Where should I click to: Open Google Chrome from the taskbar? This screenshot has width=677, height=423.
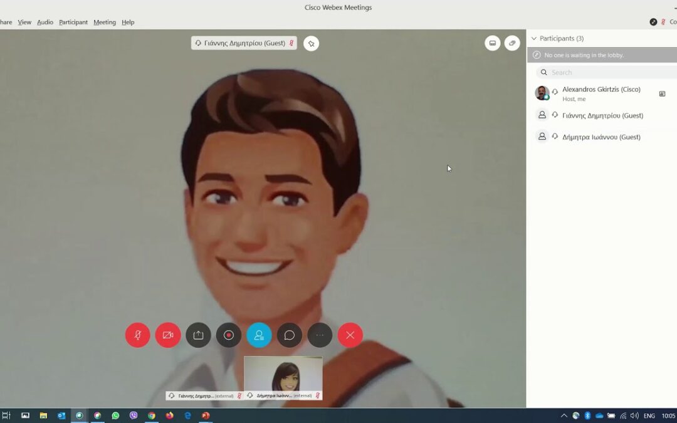pyautogui.click(x=152, y=415)
